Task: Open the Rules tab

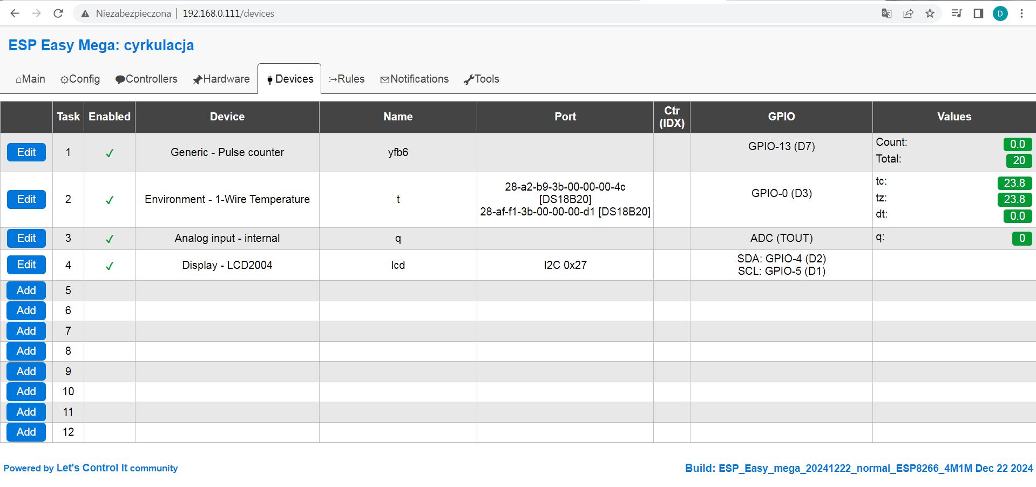Action: click(347, 79)
